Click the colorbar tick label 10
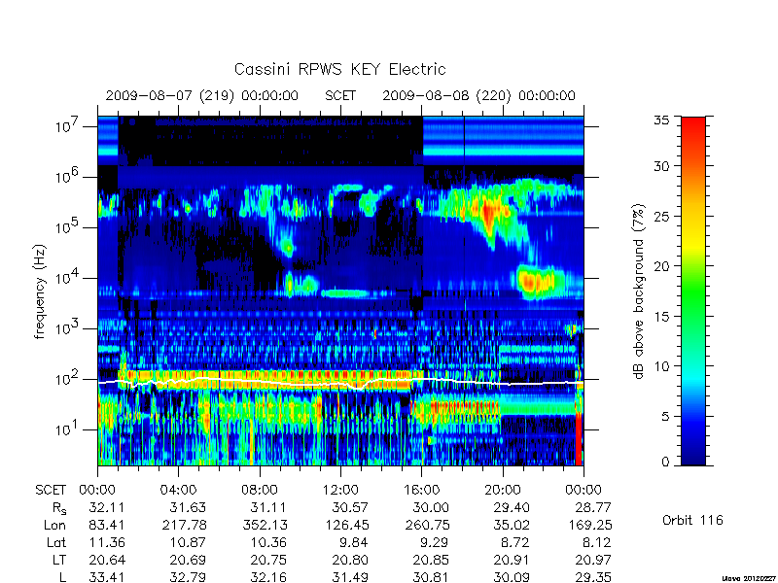Viewport: 778px width, 583px height. [x=661, y=366]
